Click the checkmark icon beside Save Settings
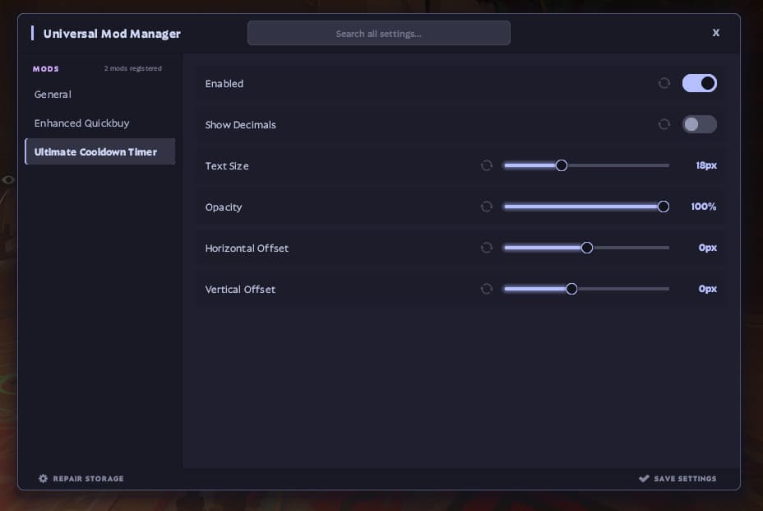The height and width of the screenshot is (511, 763). point(644,478)
